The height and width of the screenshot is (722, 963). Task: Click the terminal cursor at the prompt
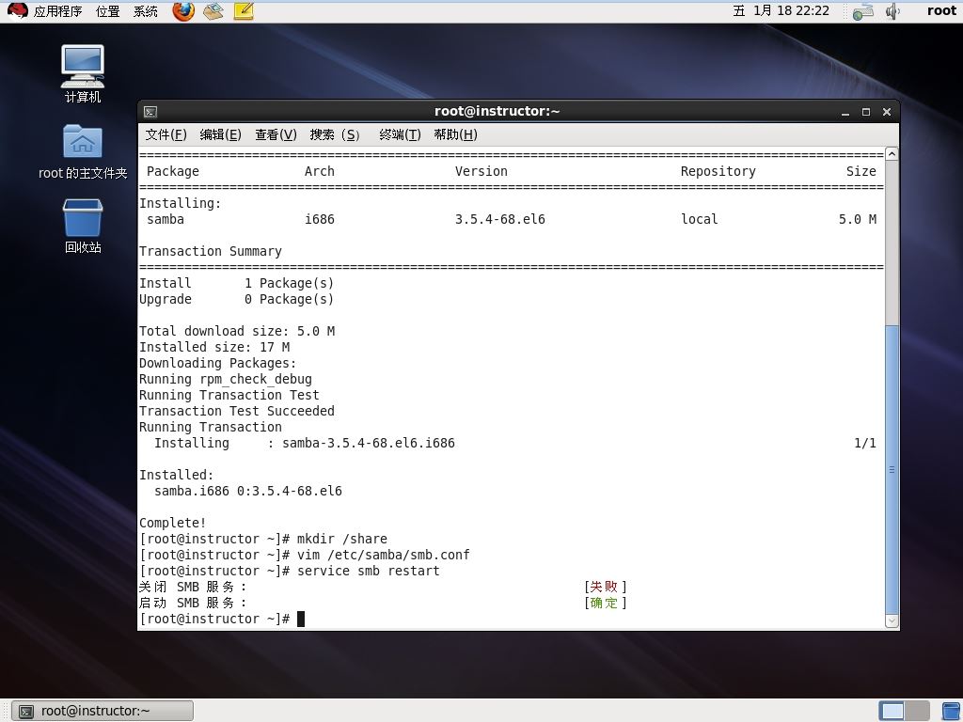[x=301, y=619]
